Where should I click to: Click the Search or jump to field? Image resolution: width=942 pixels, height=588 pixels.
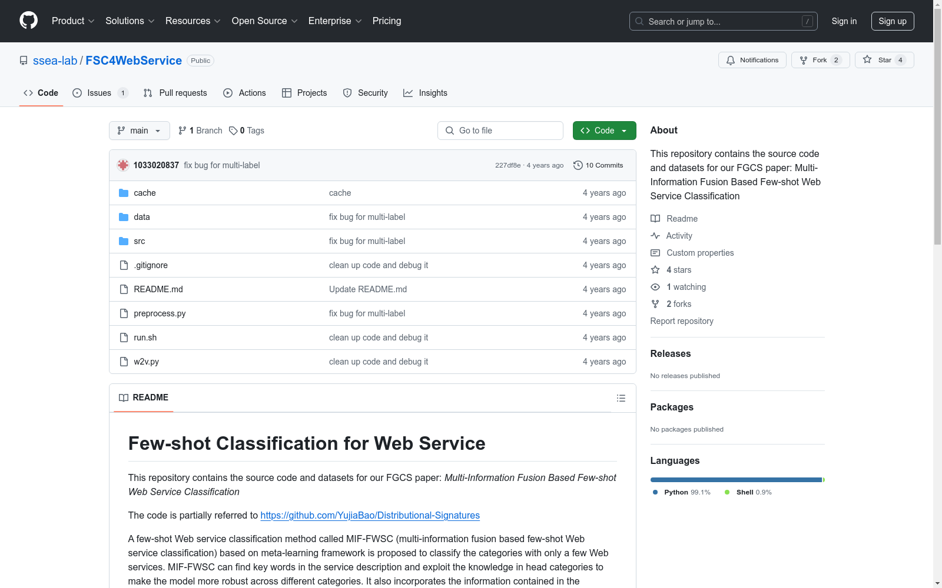click(724, 21)
